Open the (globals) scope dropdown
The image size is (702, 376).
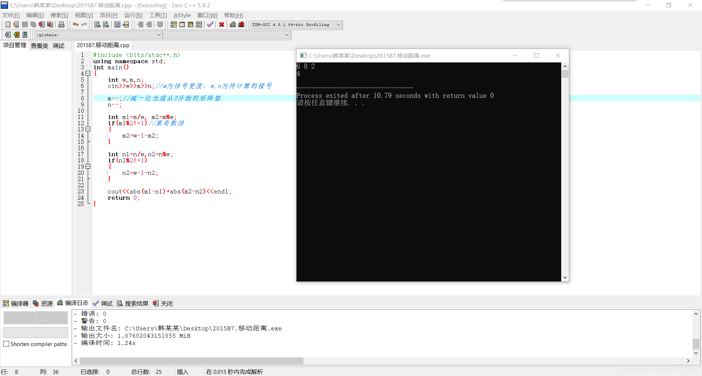pyautogui.click(x=98, y=35)
